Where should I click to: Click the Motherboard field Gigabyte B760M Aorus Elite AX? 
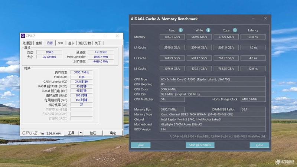[212, 124]
